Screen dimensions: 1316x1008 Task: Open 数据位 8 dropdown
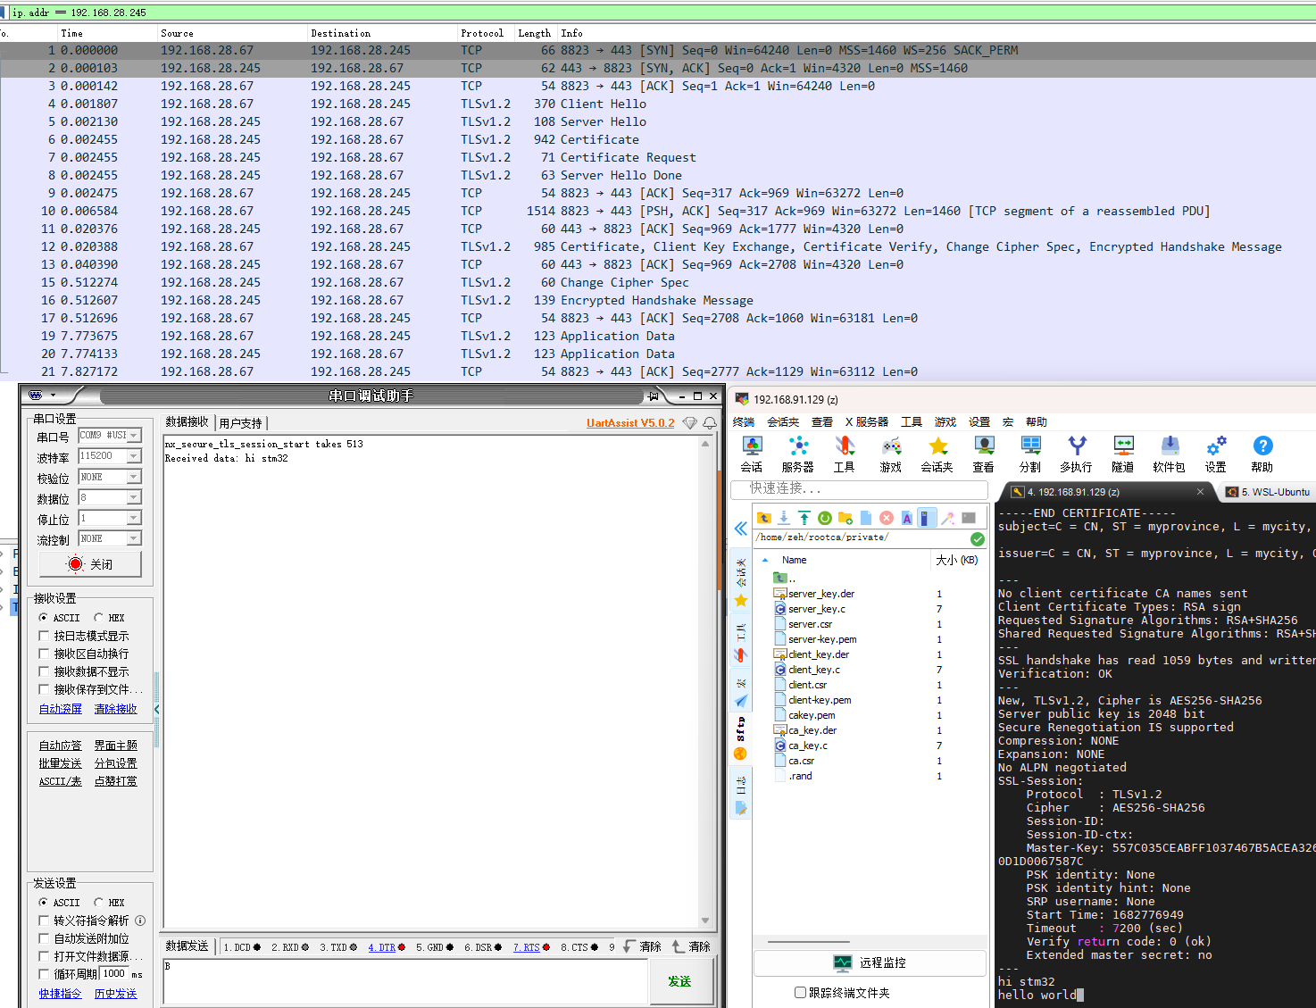click(x=134, y=498)
